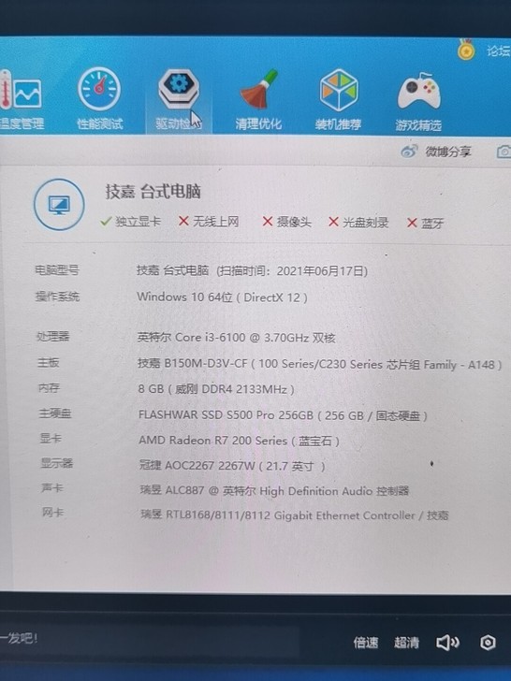Click the 技嘉 台式电脑 heading

pos(153,192)
